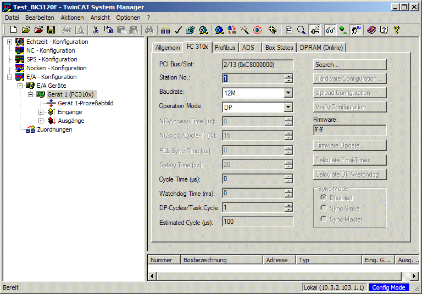
Task: Open the Datei menu
Action: pos(12,18)
